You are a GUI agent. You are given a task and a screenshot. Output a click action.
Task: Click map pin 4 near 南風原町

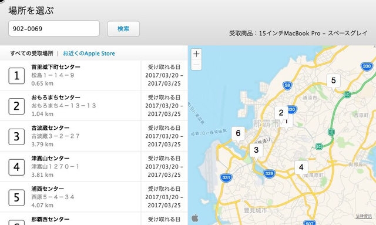coord(301,167)
